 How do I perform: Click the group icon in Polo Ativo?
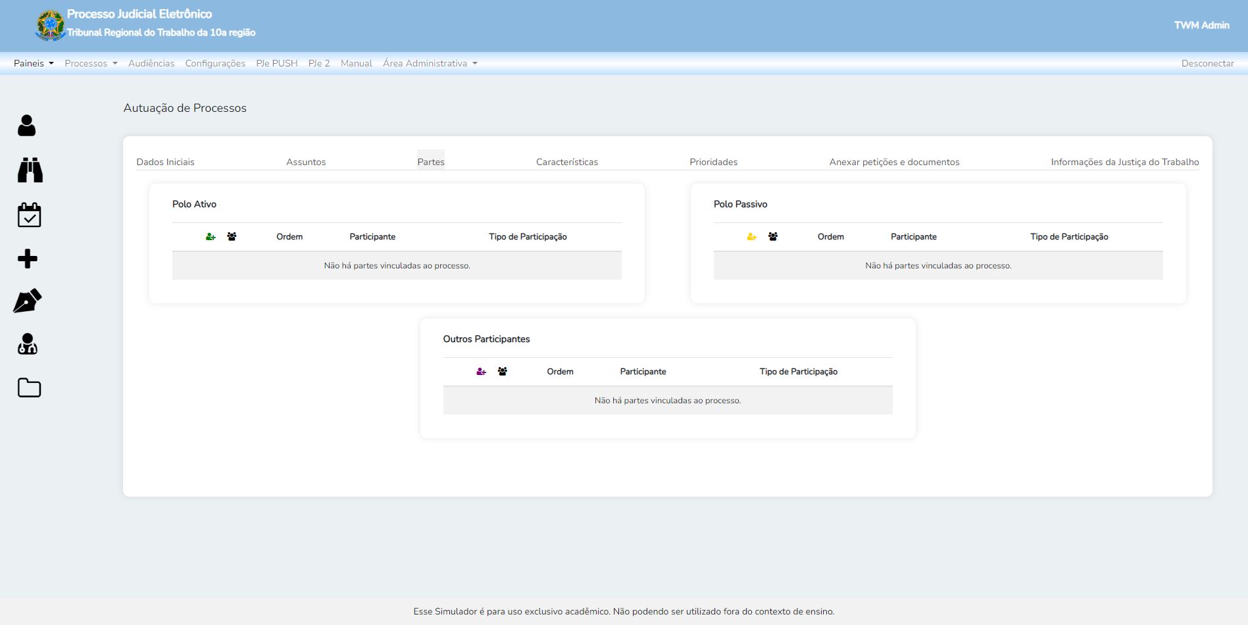coord(232,236)
